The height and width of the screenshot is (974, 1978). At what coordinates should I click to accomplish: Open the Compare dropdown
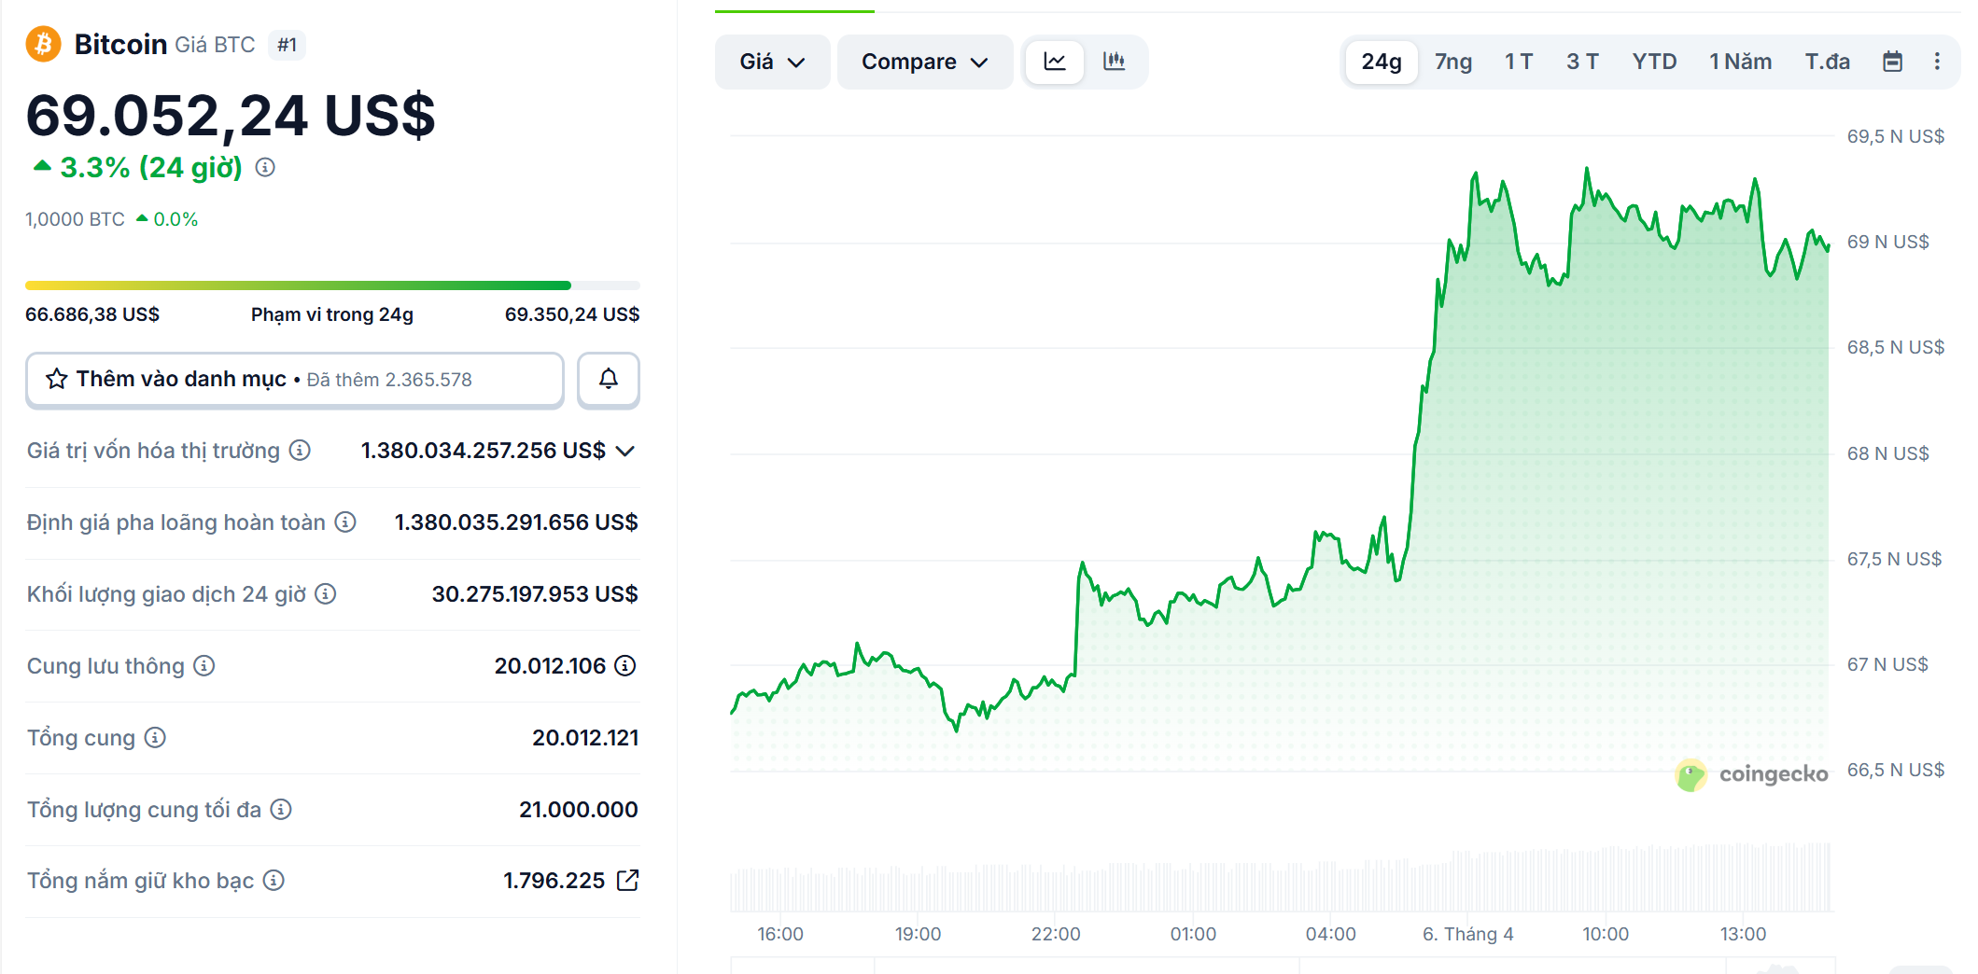924,62
